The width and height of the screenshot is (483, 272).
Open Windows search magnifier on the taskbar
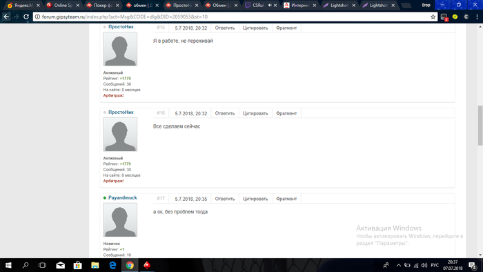tap(26, 265)
